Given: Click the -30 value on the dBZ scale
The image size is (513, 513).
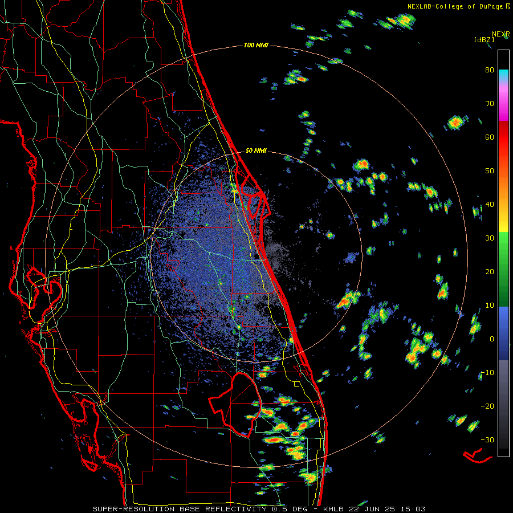Looking at the screenshot, I should coord(487,439).
